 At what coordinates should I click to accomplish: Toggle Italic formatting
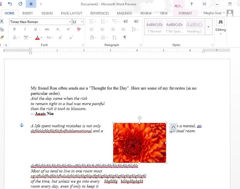point(25,29)
